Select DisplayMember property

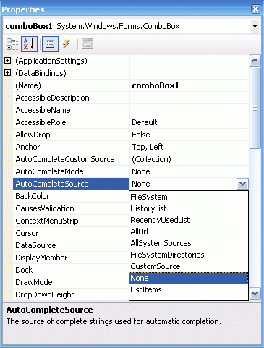point(72,258)
